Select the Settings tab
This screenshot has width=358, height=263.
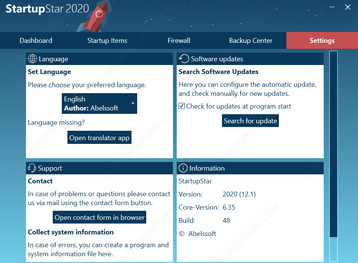(322, 41)
